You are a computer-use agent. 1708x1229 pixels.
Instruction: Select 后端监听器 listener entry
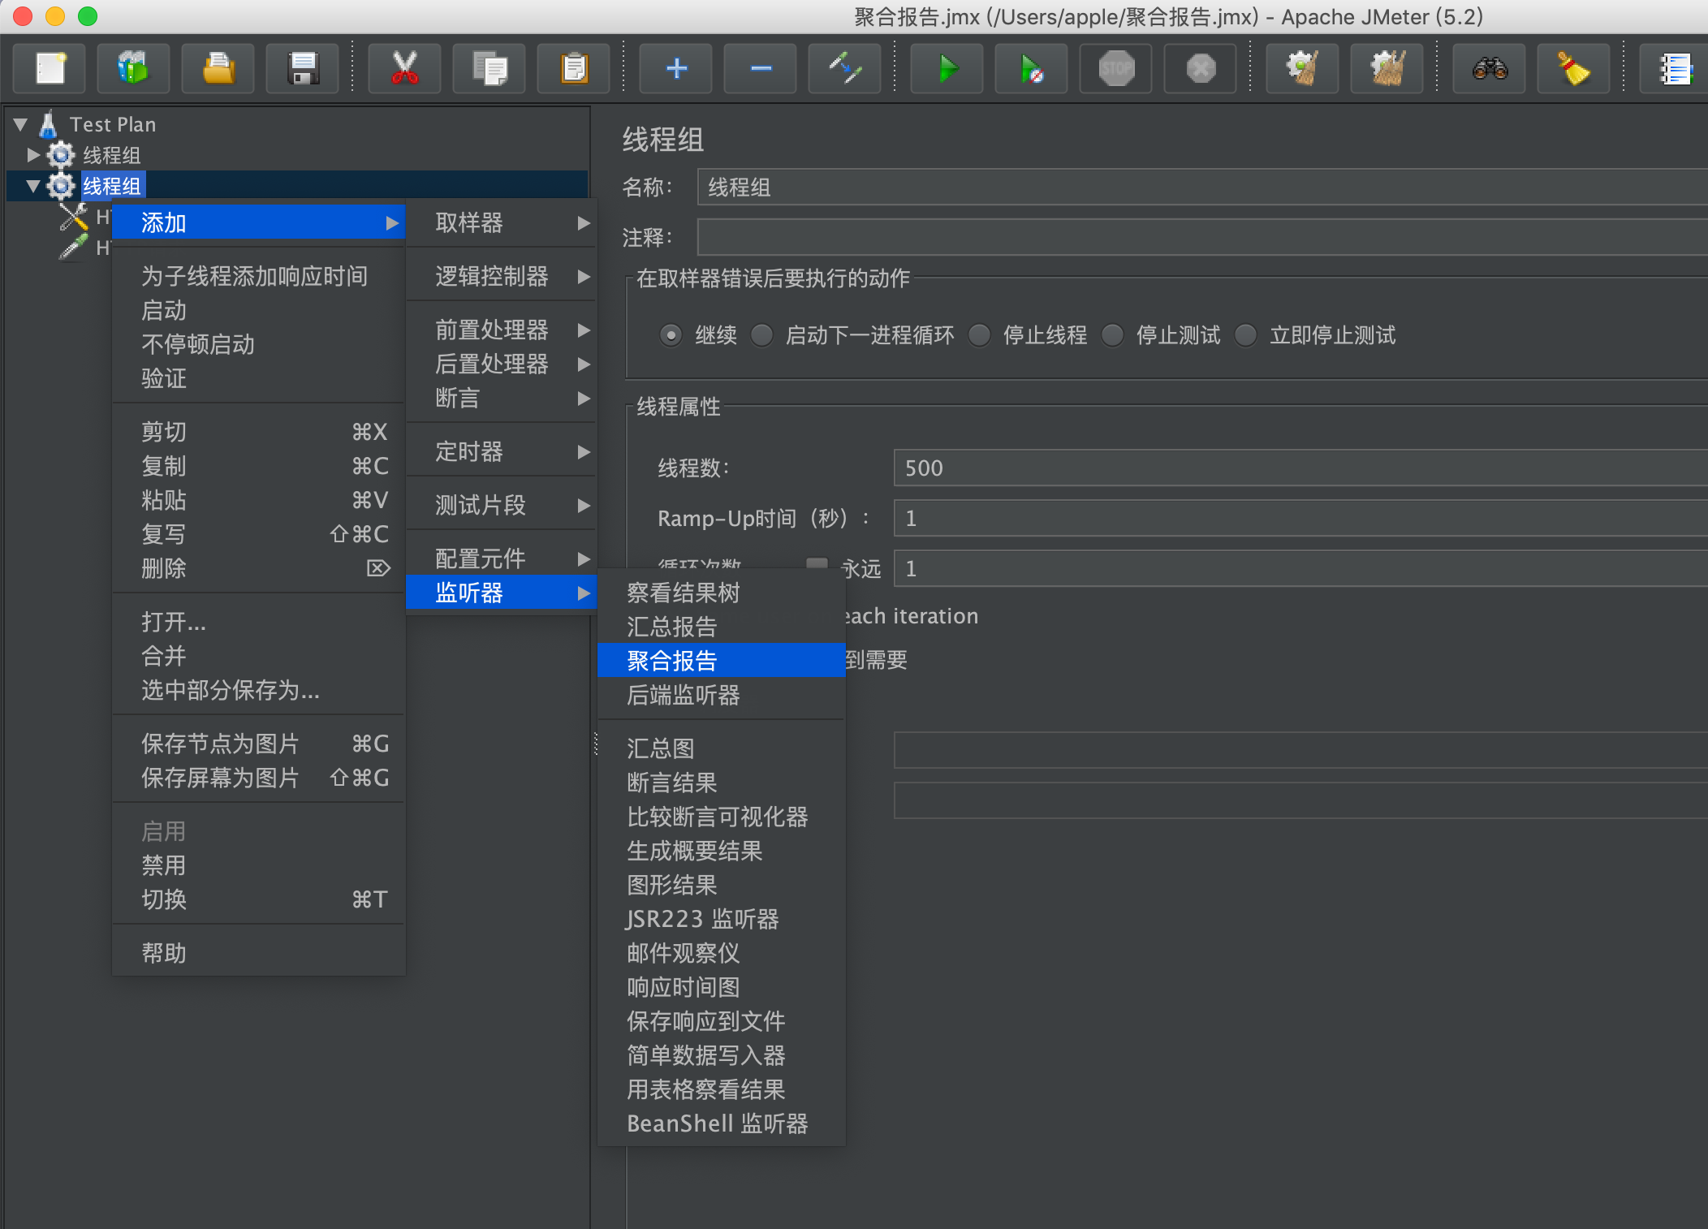pyautogui.click(x=721, y=695)
